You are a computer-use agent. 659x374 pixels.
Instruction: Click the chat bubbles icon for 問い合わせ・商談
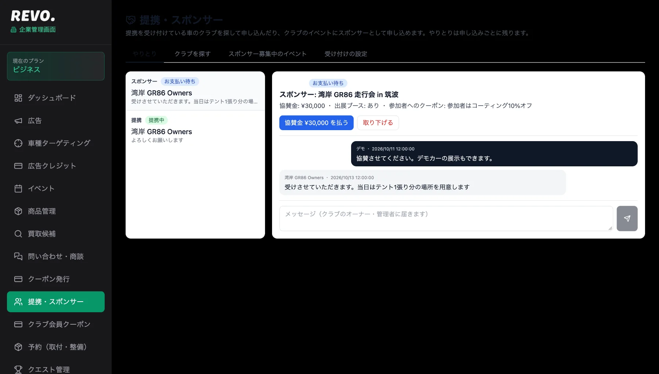18,257
